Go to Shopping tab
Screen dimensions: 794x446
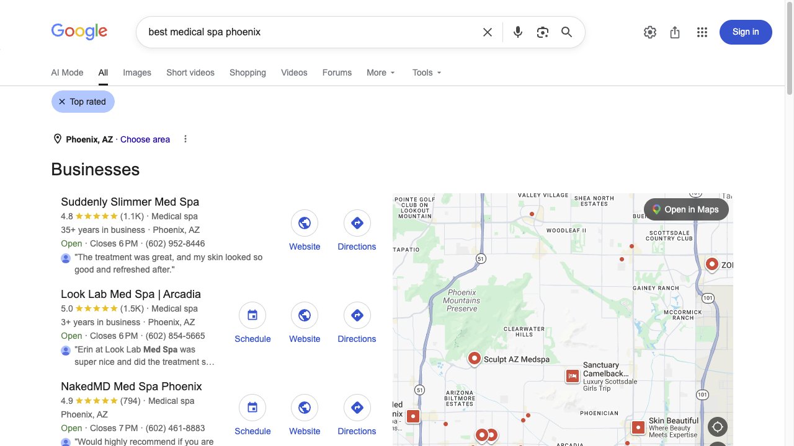point(248,72)
